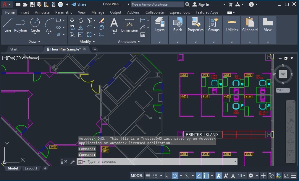Open the Parametric ribbon tab

click(64, 12)
